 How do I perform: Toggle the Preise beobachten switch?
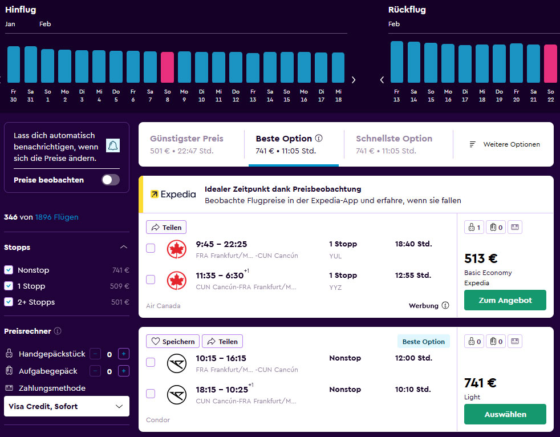pos(110,180)
